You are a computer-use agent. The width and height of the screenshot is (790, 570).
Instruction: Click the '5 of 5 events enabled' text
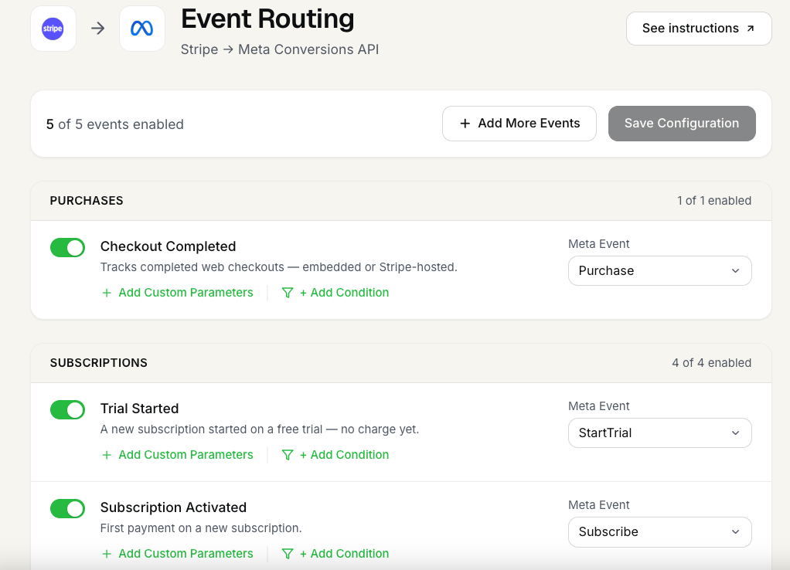(115, 124)
